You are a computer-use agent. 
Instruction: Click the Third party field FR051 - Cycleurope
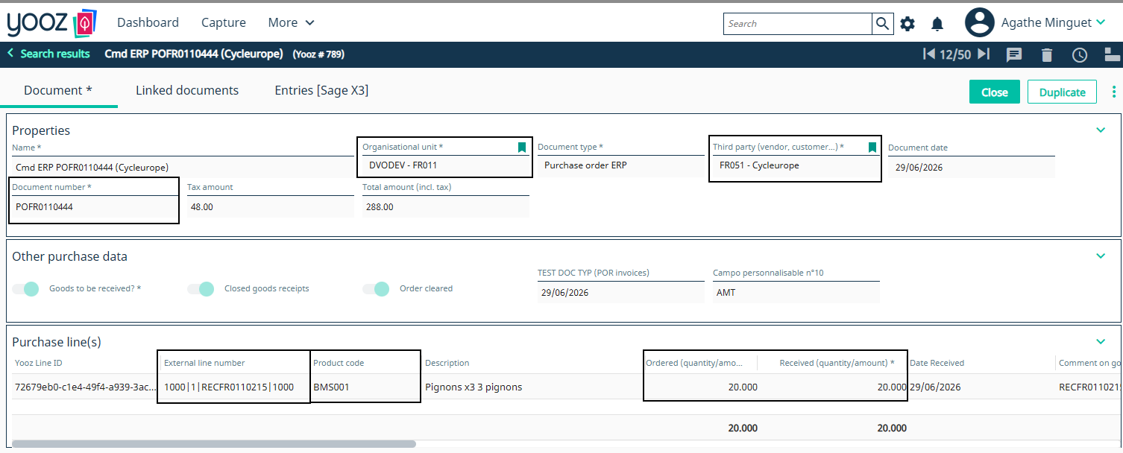click(x=796, y=165)
